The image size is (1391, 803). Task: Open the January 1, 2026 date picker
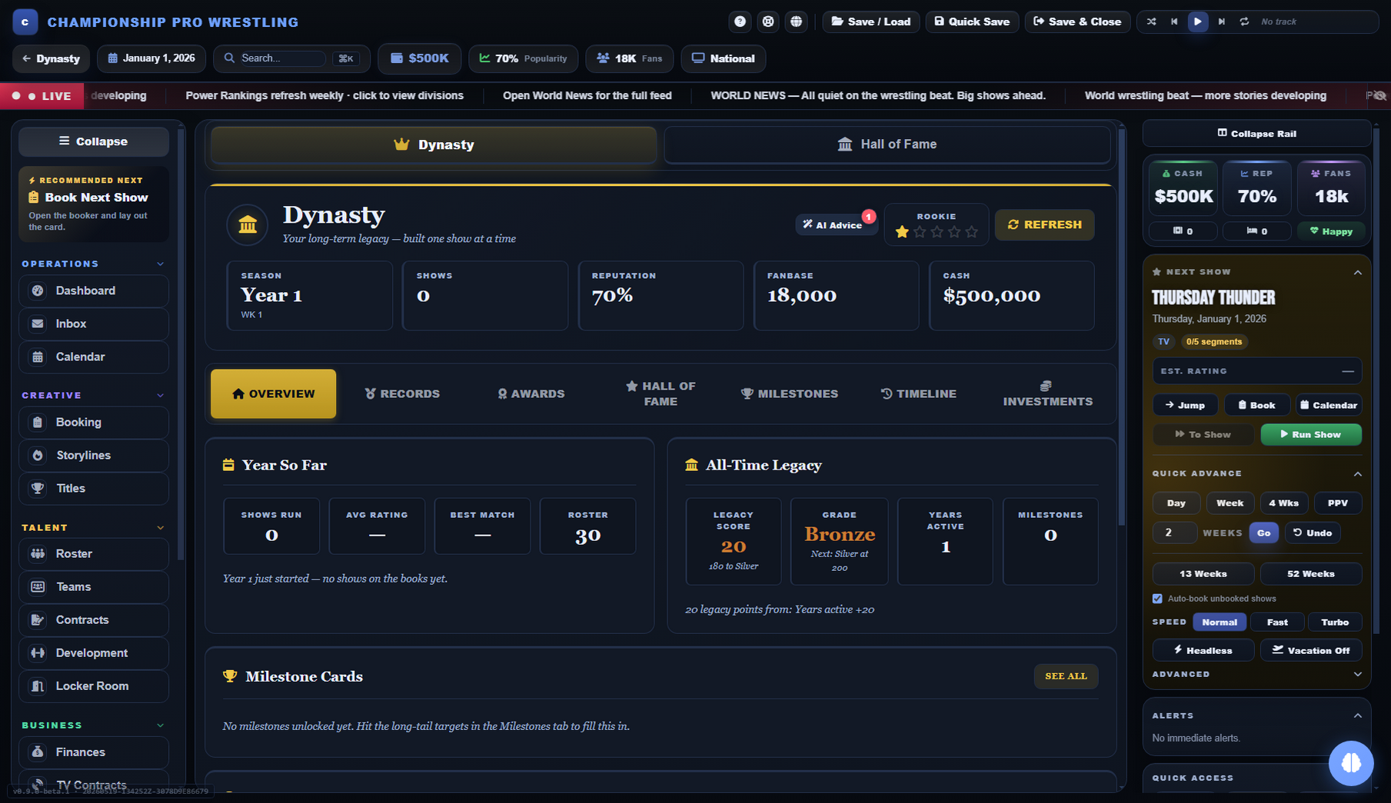[151, 58]
